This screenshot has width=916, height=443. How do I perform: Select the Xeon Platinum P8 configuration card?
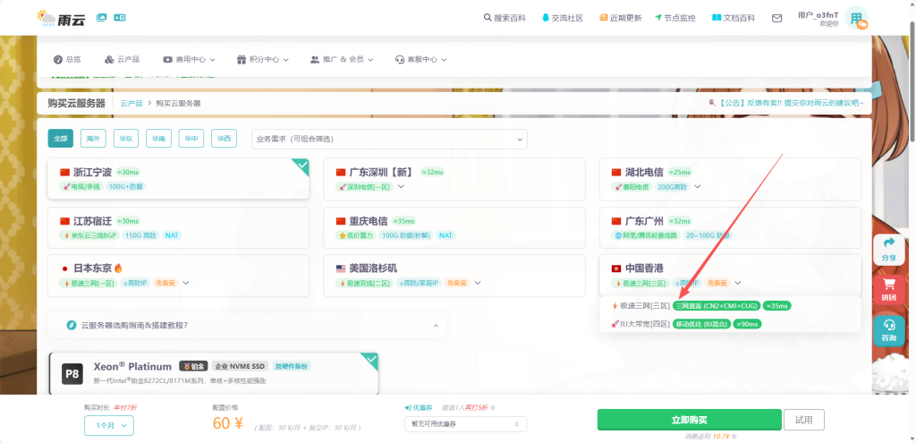(213, 372)
